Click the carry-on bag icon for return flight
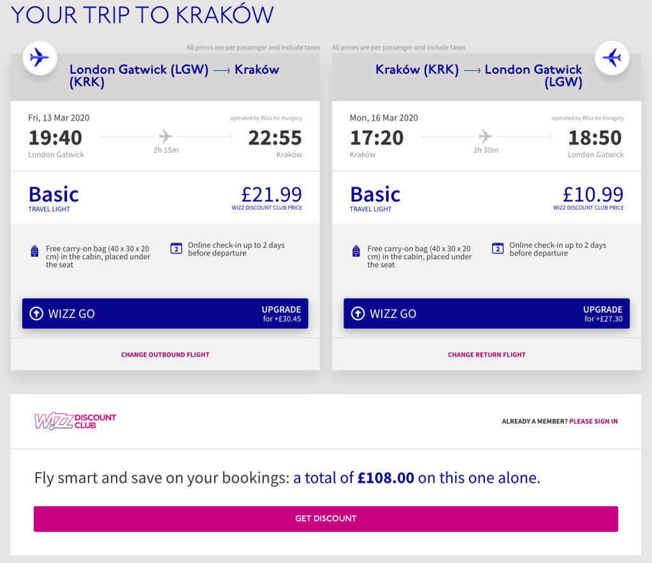The width and height of the screenshot is (652, 563). point(356,252)
